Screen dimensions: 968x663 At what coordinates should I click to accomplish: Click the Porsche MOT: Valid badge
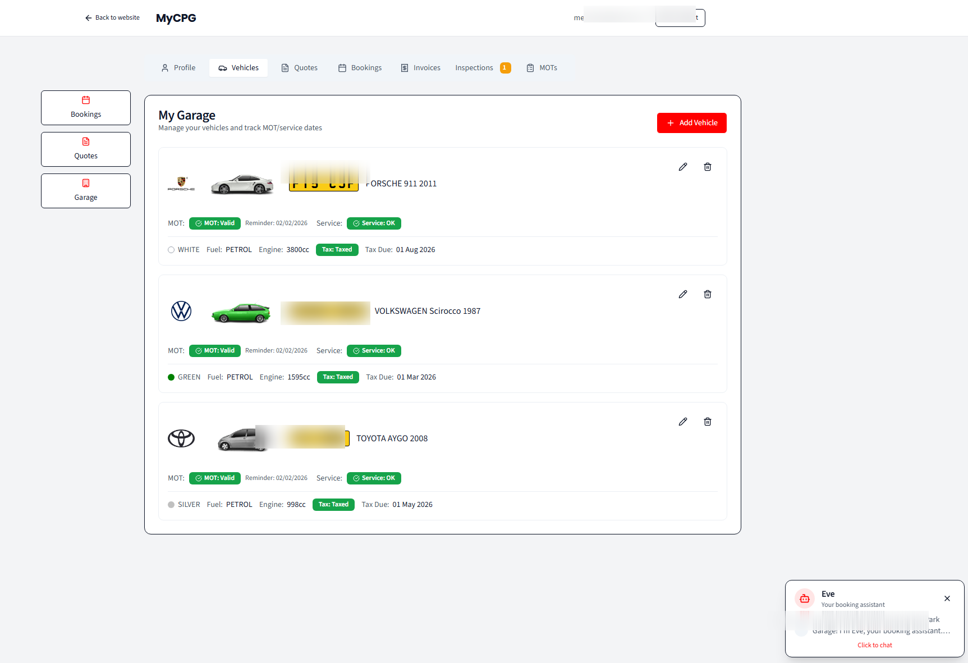pos(215,223)
